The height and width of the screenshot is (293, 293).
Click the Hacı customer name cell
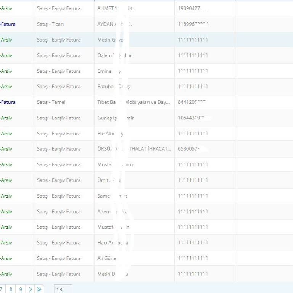(x=113, y=243)
